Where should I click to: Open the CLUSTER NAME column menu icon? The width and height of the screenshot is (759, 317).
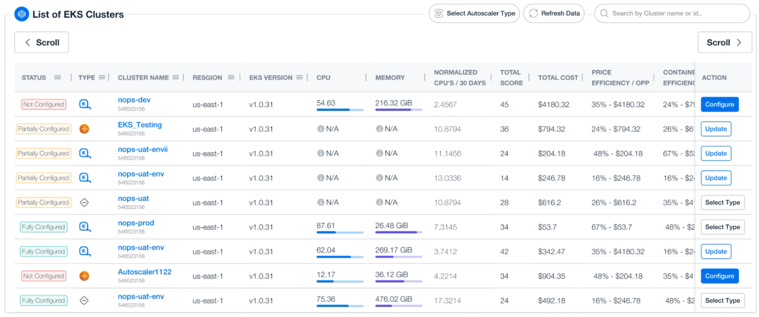point(176,78)
